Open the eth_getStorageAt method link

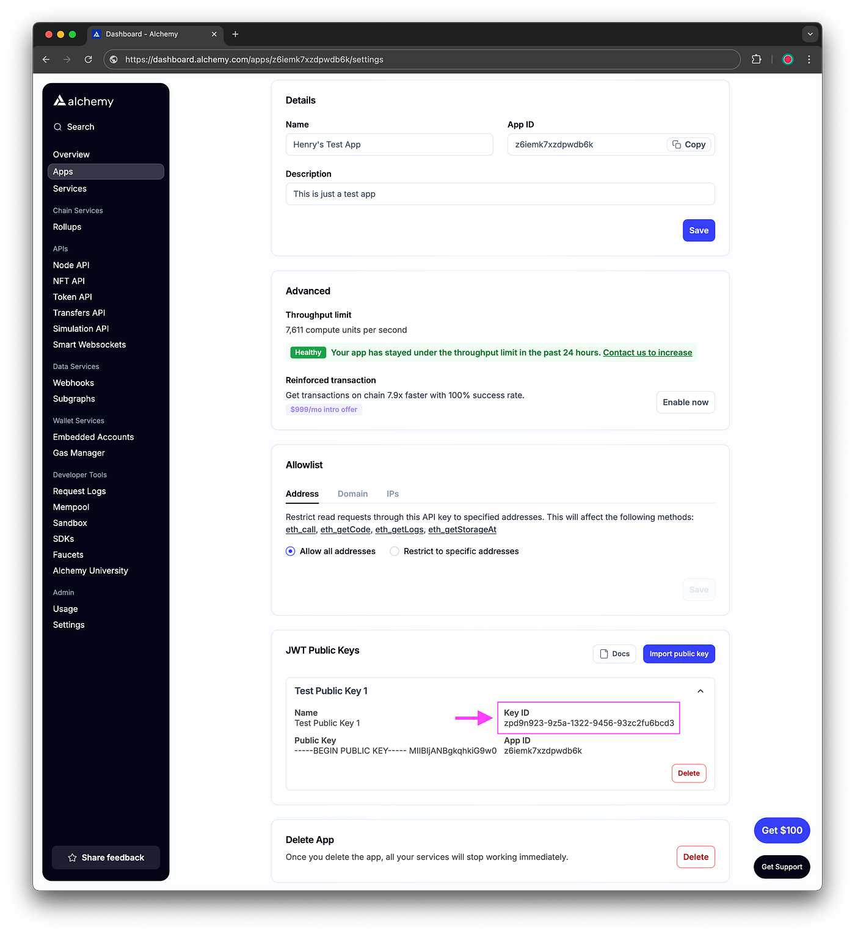(462, 530)
